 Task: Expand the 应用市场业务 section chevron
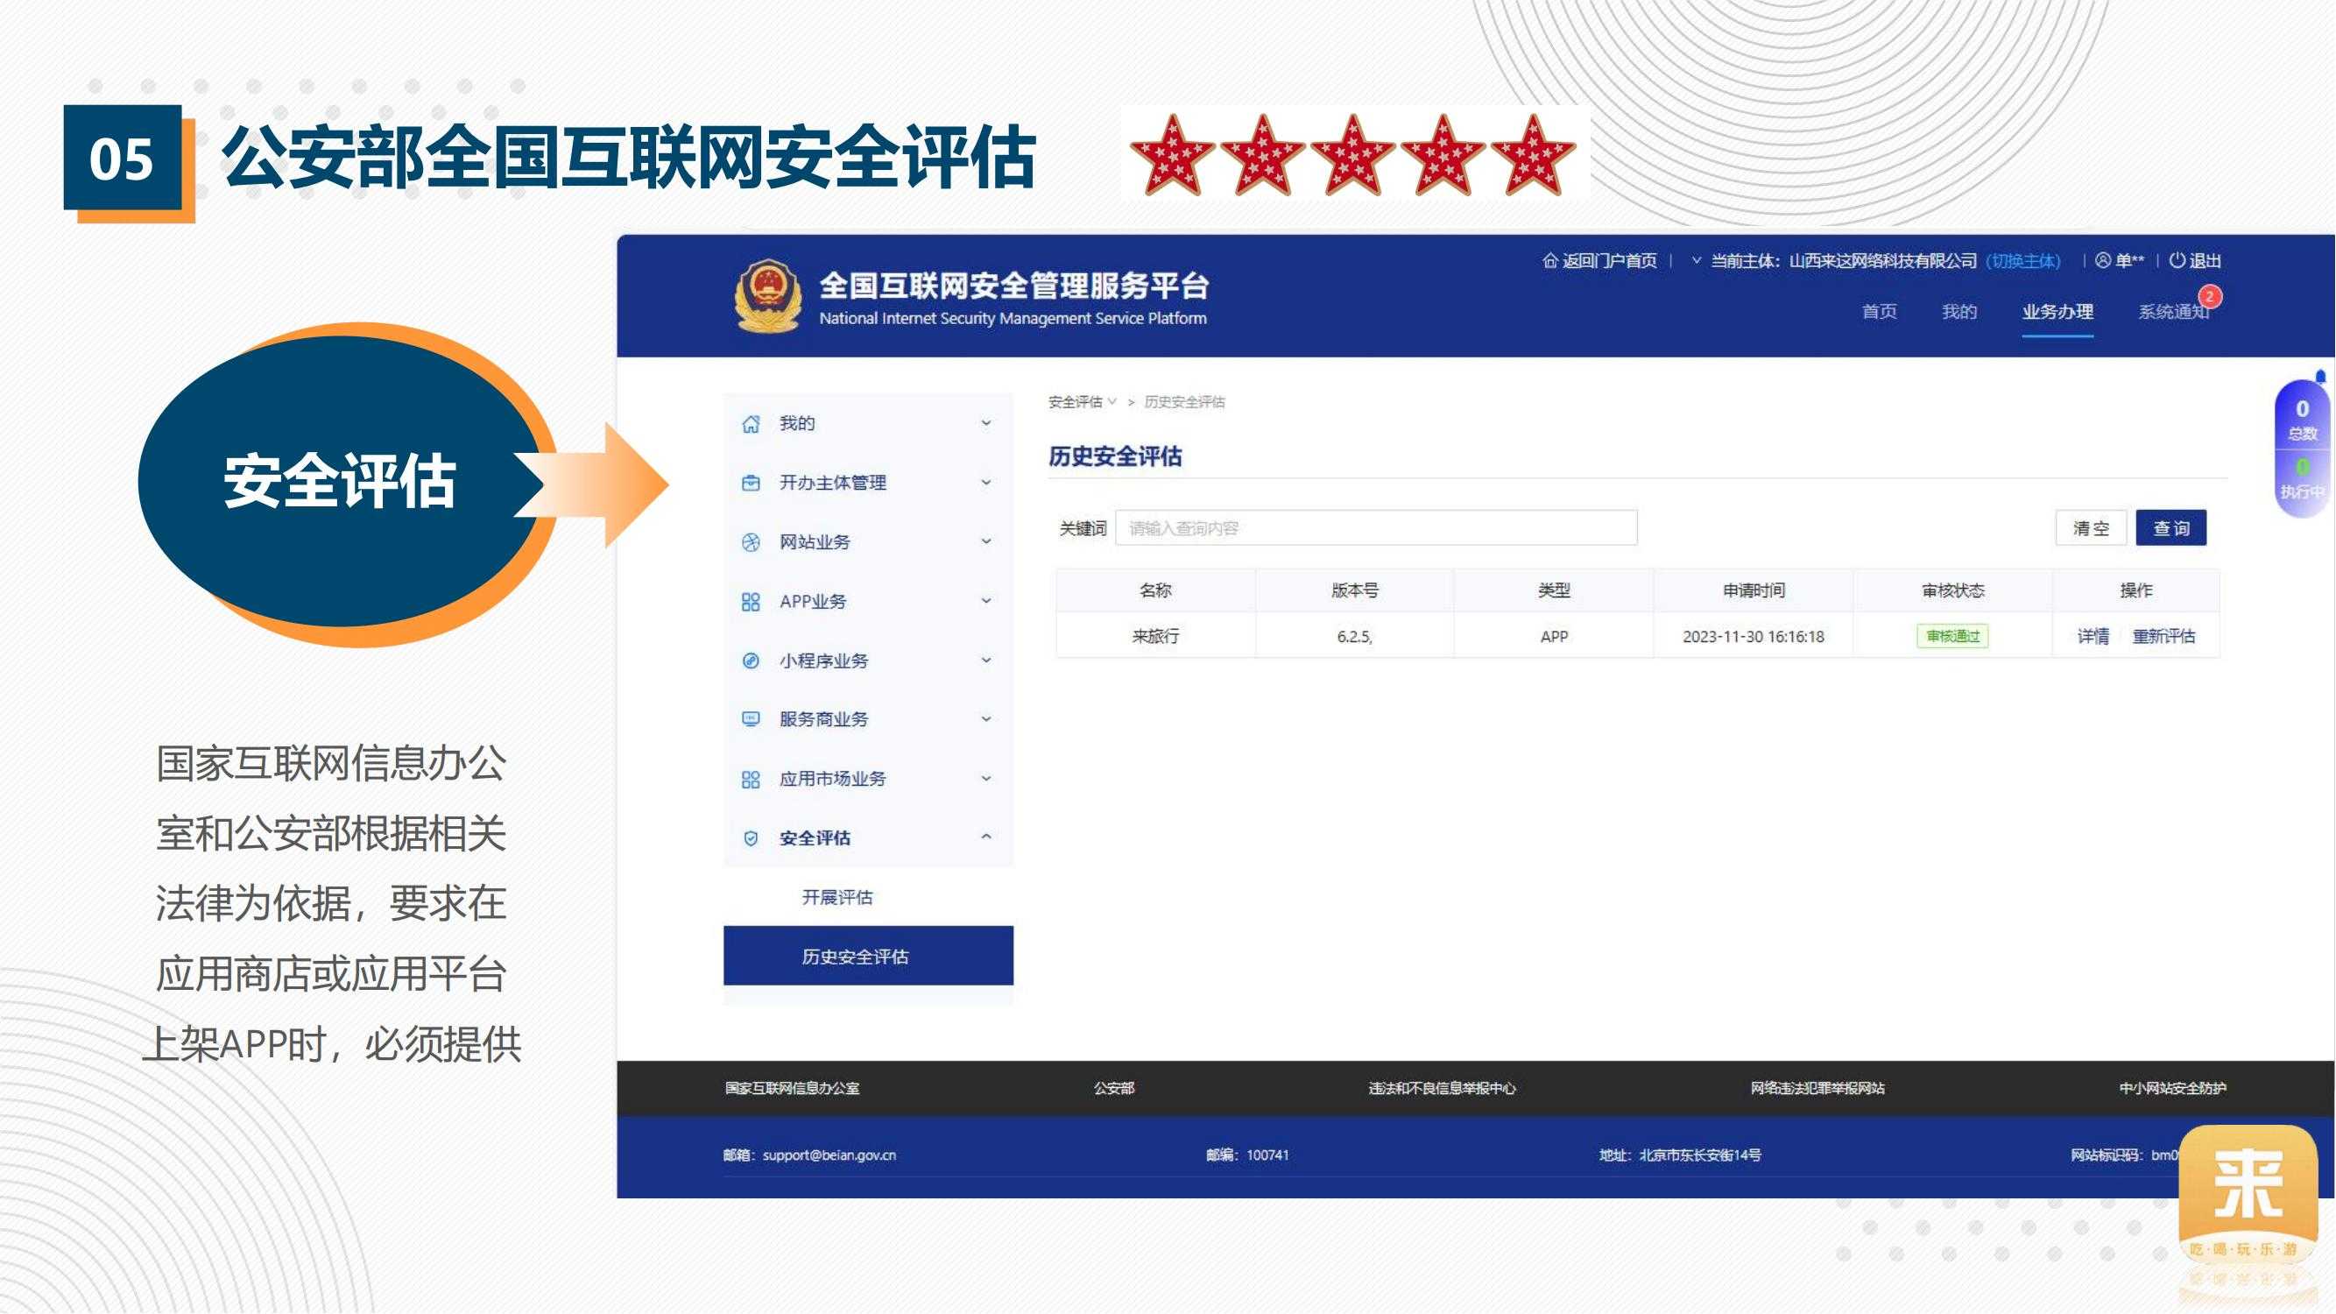point(986,779)
